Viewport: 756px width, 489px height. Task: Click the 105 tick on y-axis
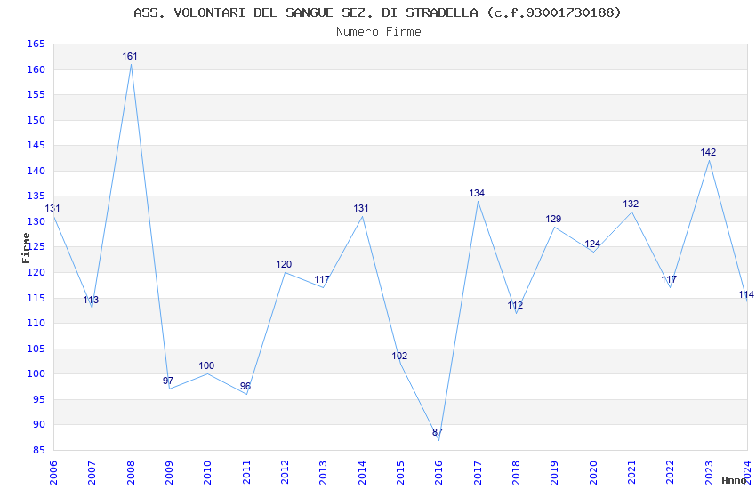coord(36,349)
